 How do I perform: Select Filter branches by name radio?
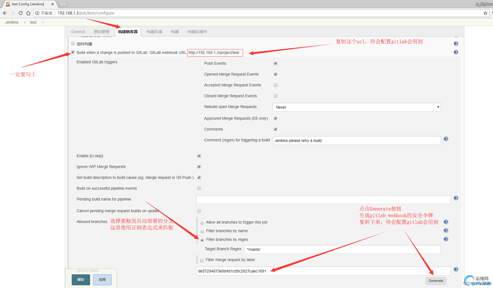point(202,231)
